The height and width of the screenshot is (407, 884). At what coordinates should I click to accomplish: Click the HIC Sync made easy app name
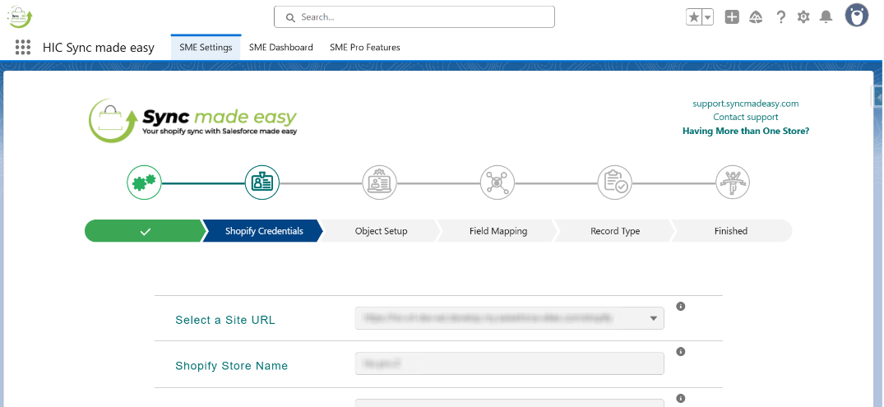pyautogui.click(x=98, y=48)
